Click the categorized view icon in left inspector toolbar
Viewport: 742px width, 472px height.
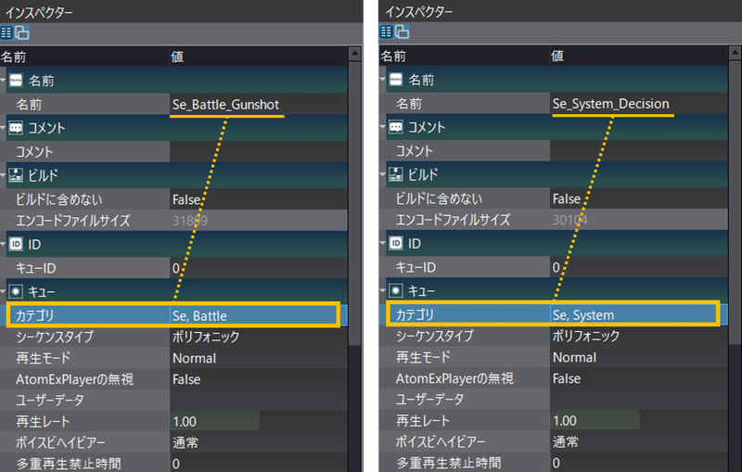[6, 32]
